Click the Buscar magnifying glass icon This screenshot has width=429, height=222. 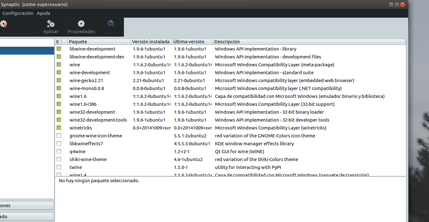(111, 24)
